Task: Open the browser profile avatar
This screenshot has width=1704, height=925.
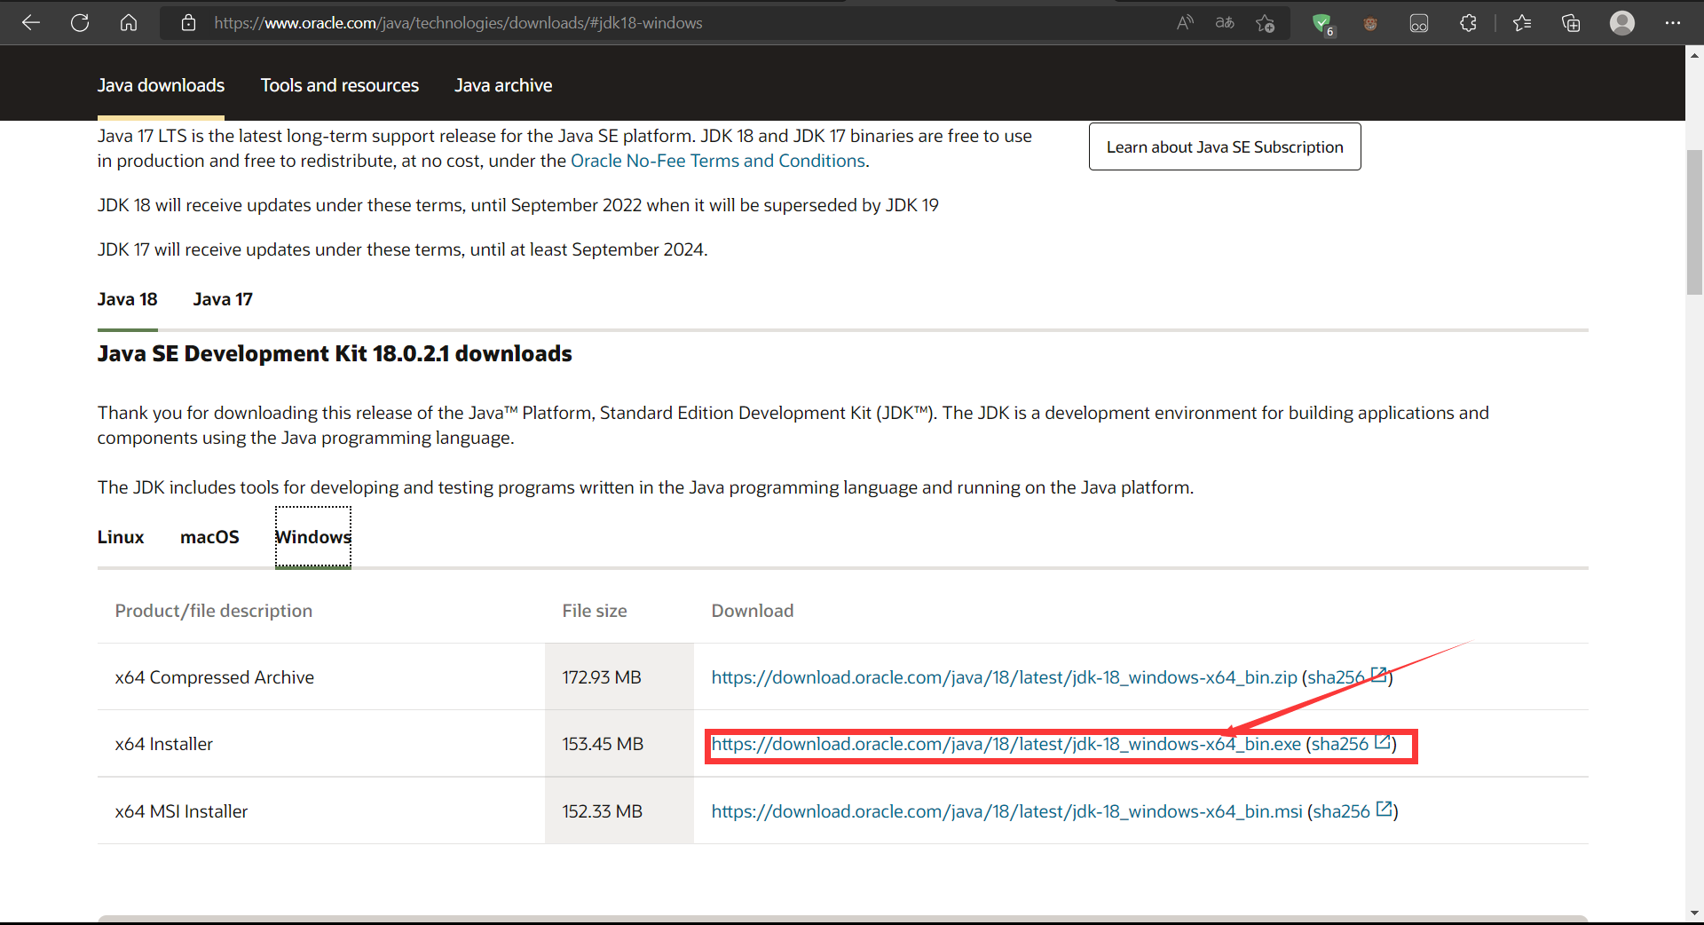Action: click(1622, 23)
